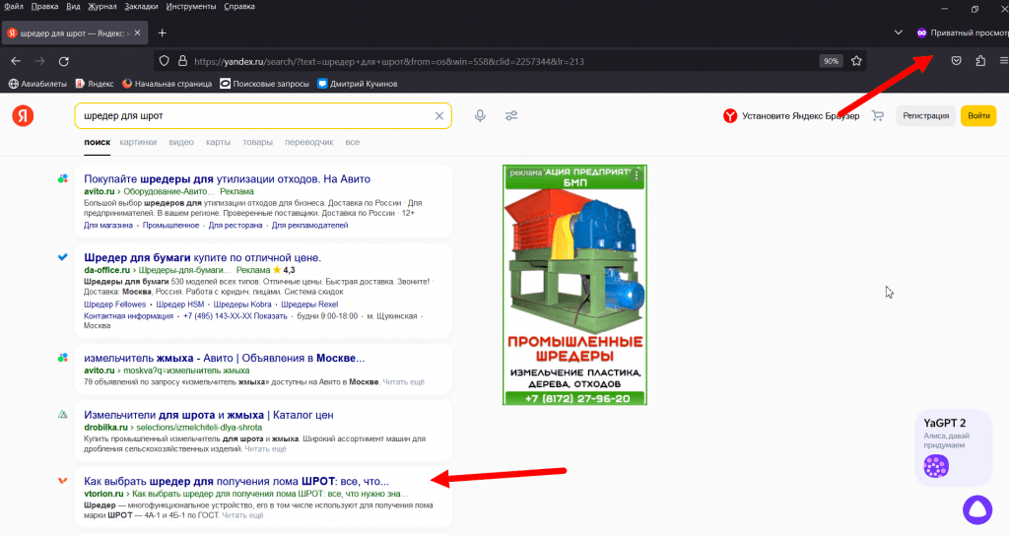
Task: Open the Правка menu
Action: (x=44, y=7)
